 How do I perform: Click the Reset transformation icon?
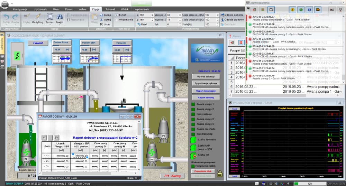tap(139, 25)
